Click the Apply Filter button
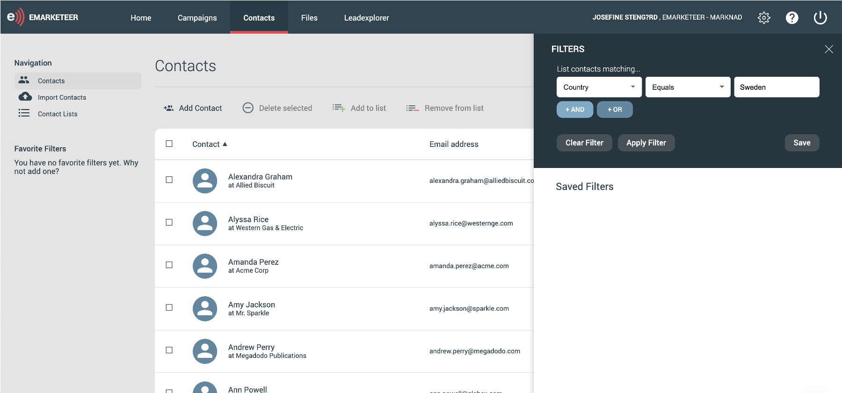 coord(646,143)
